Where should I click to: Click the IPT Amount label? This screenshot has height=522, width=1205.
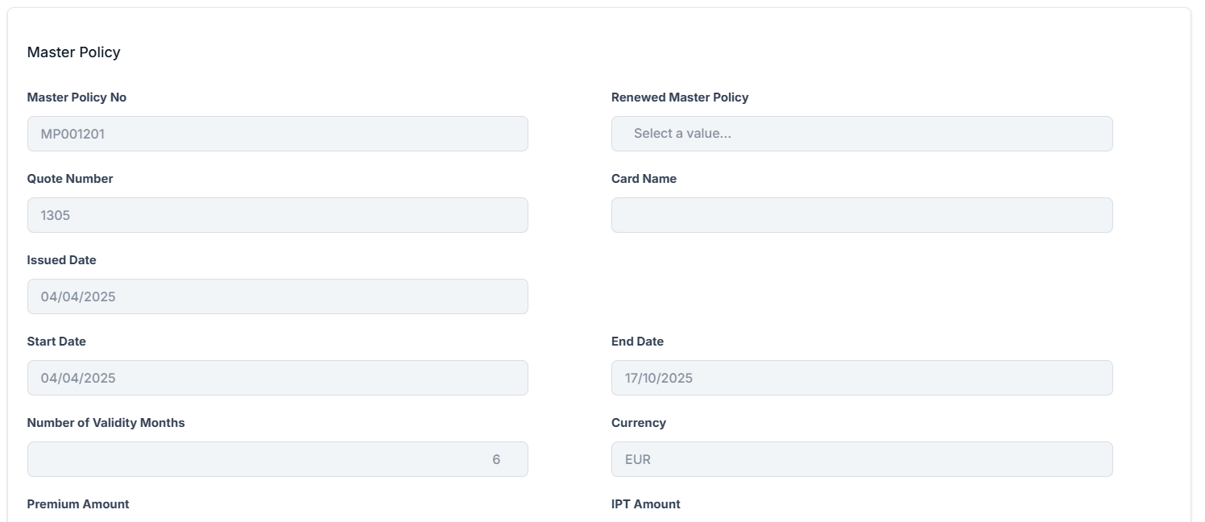pos(645,504)
